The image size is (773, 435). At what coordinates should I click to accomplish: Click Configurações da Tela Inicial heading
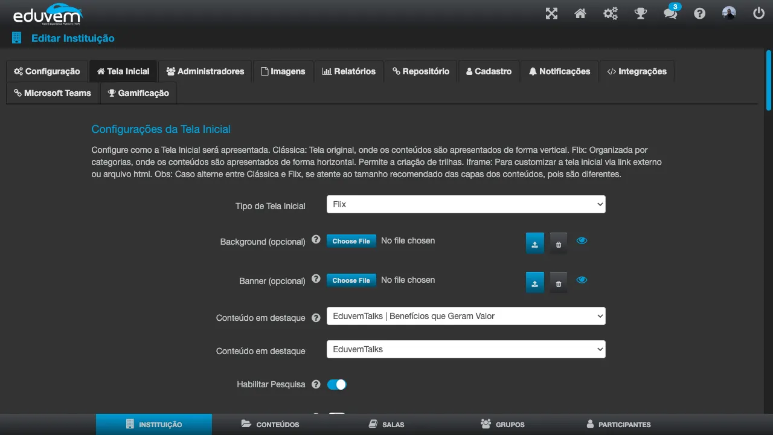tap(161, 129)
